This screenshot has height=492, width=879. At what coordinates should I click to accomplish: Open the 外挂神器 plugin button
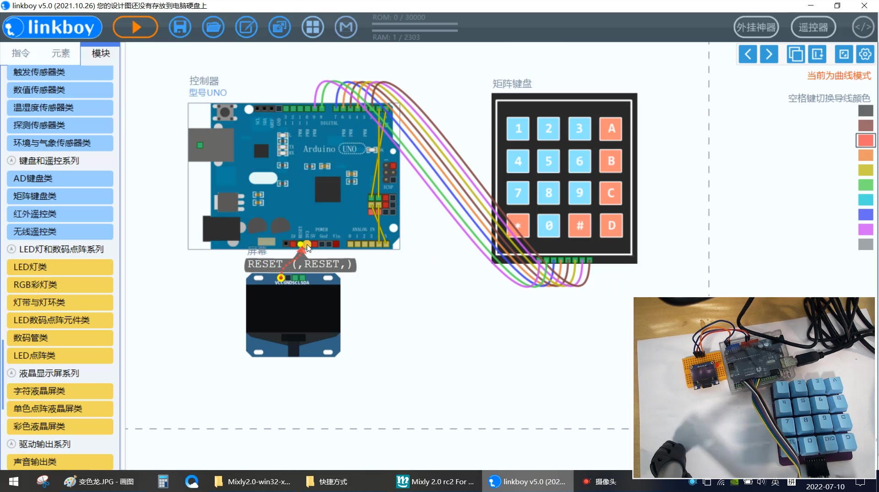[x=756, y=27]
